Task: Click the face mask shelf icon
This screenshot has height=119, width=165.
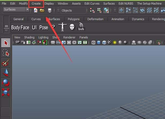Action: tap(72, 27)
